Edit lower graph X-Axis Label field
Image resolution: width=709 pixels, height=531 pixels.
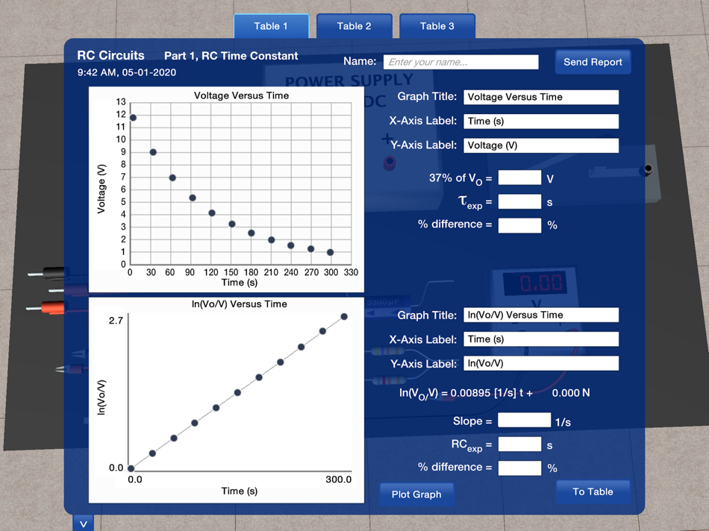(x=541, y=339)
